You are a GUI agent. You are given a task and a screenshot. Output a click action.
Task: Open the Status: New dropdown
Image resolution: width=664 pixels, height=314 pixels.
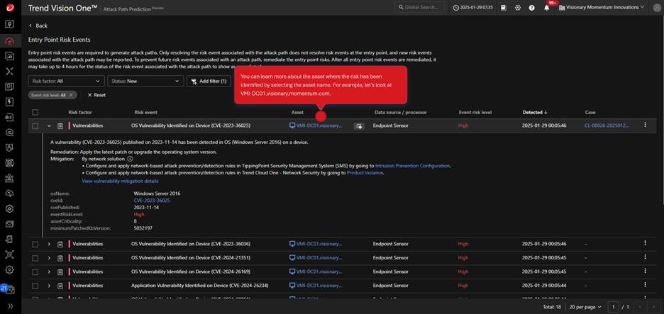tap(145, 81)
